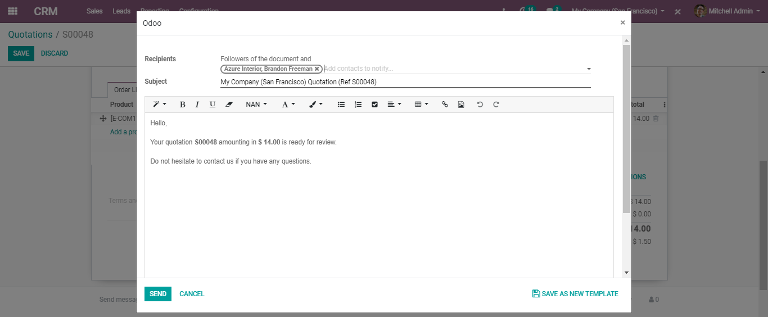Insert an unordered bullet list
Viewport: 768px width, 317px height.
(341, 105)
